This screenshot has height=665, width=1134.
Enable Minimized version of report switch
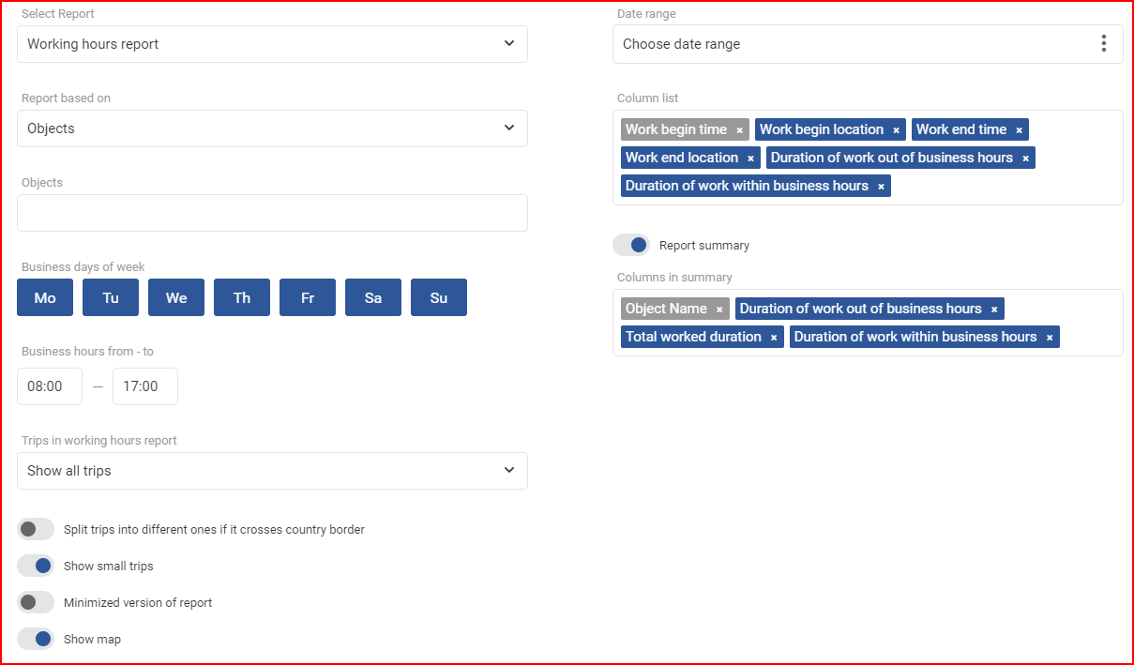tap(36, 602)
